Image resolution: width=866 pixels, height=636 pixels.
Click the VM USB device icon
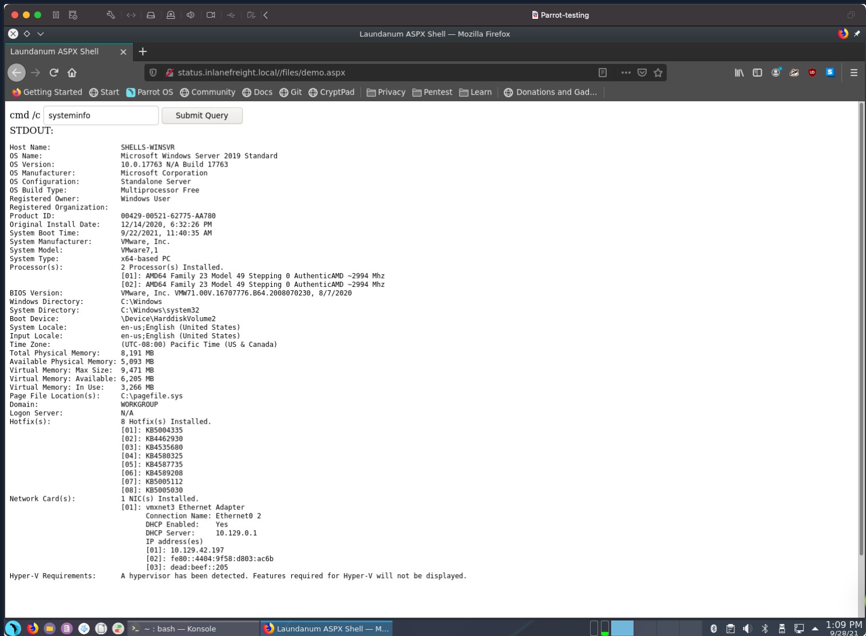(x=231, y=15)
